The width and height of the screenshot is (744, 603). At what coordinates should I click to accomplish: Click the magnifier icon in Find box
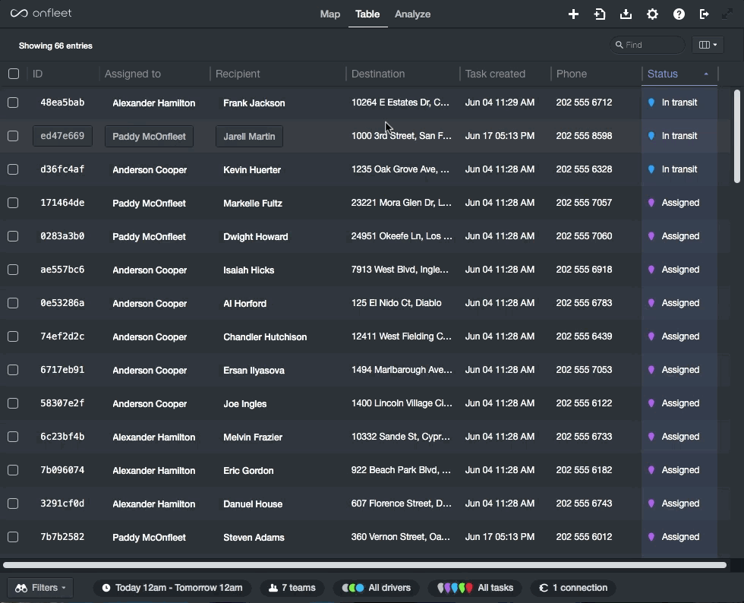tap(619, 45)
